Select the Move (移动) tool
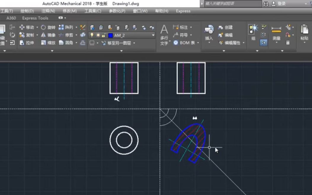 pyautogui.click(x=27, y=27)
